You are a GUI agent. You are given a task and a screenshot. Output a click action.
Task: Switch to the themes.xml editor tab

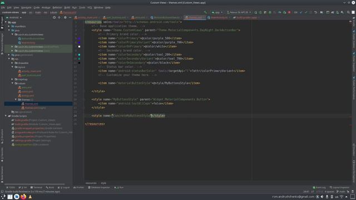click(x=195, y=17)
